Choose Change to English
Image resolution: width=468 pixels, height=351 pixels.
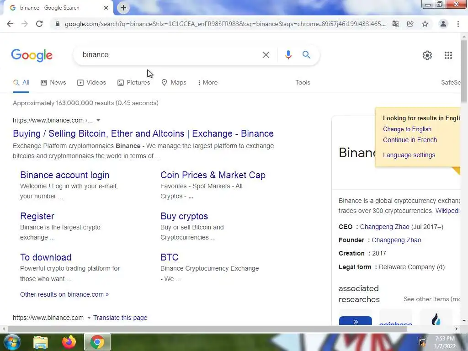(407, 129)
